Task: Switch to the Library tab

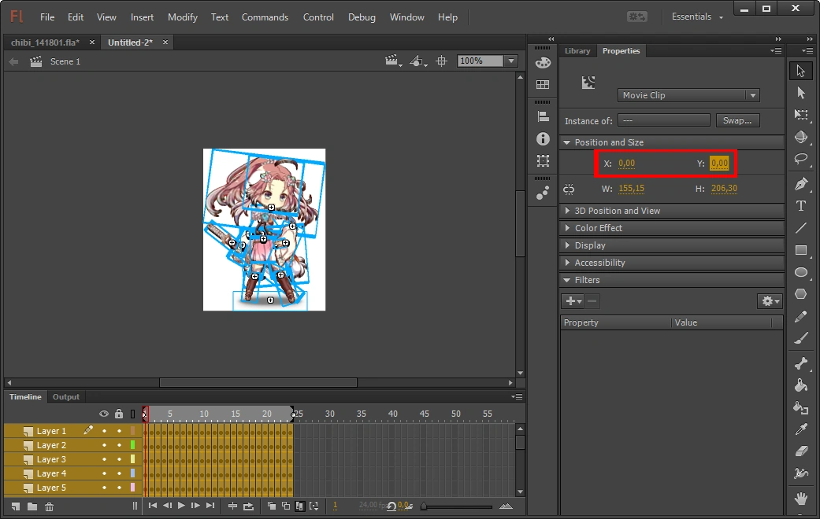Action: click(577, 51)
